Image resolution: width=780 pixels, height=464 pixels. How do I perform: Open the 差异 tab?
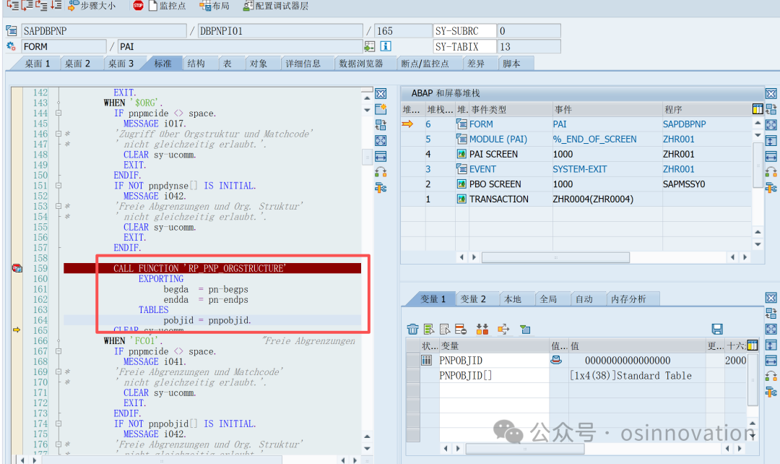476,63
